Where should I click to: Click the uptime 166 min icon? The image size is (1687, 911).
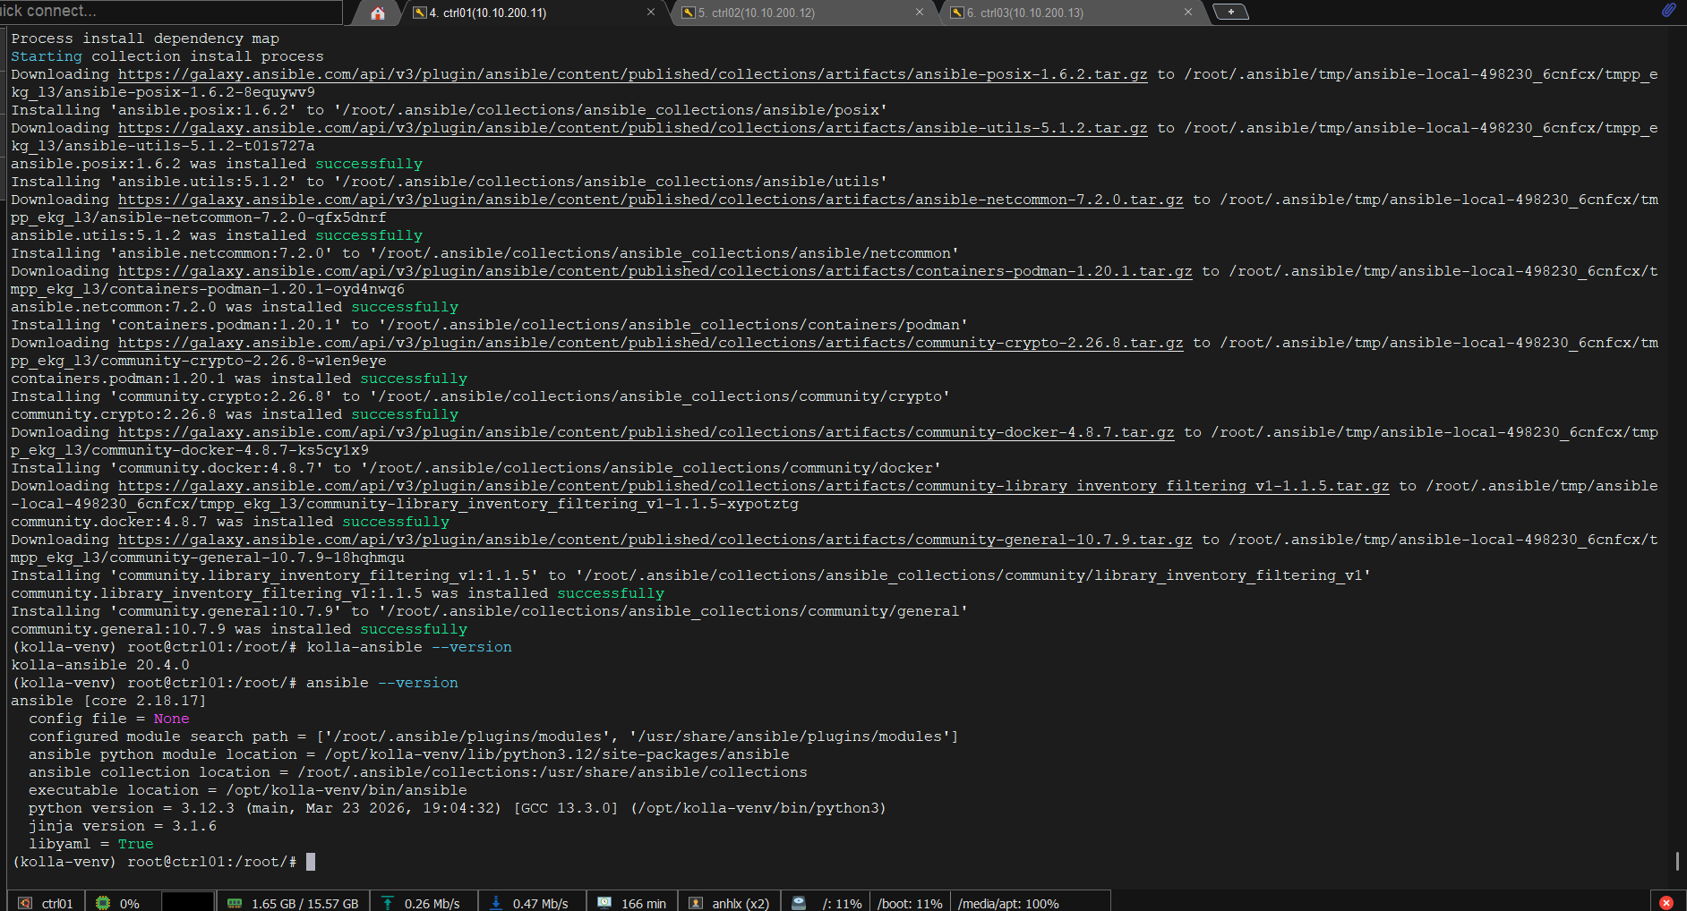click(x=604, y=903)
